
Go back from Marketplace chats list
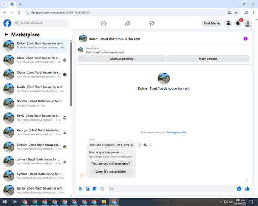[x=6, y=35]
